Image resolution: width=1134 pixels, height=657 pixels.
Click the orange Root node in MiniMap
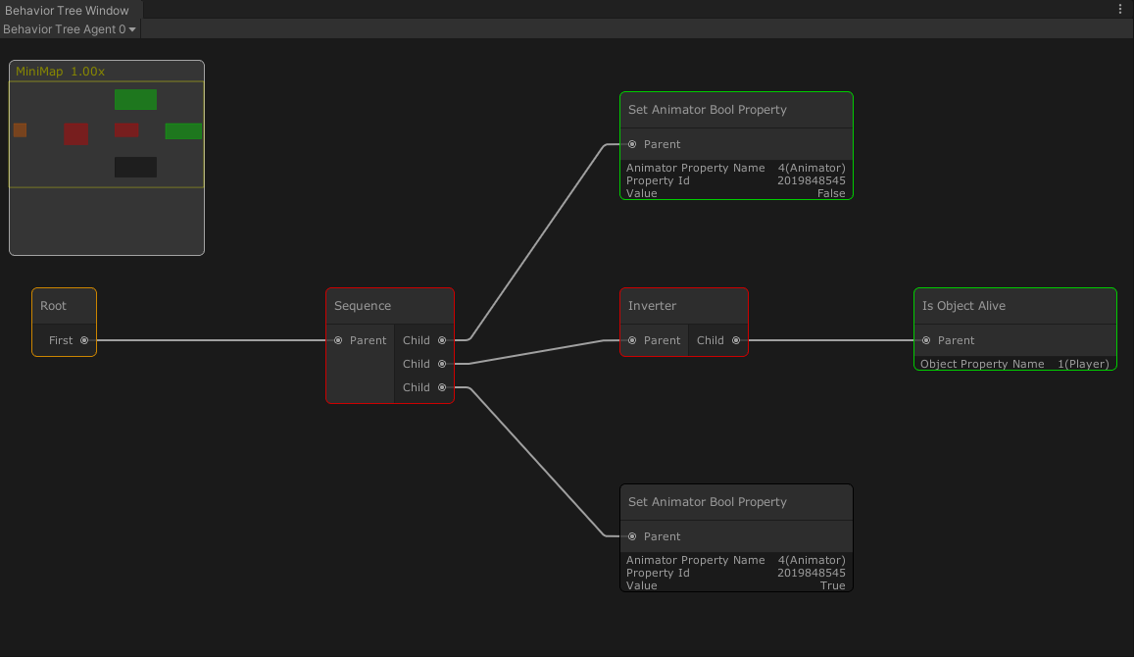21,130
